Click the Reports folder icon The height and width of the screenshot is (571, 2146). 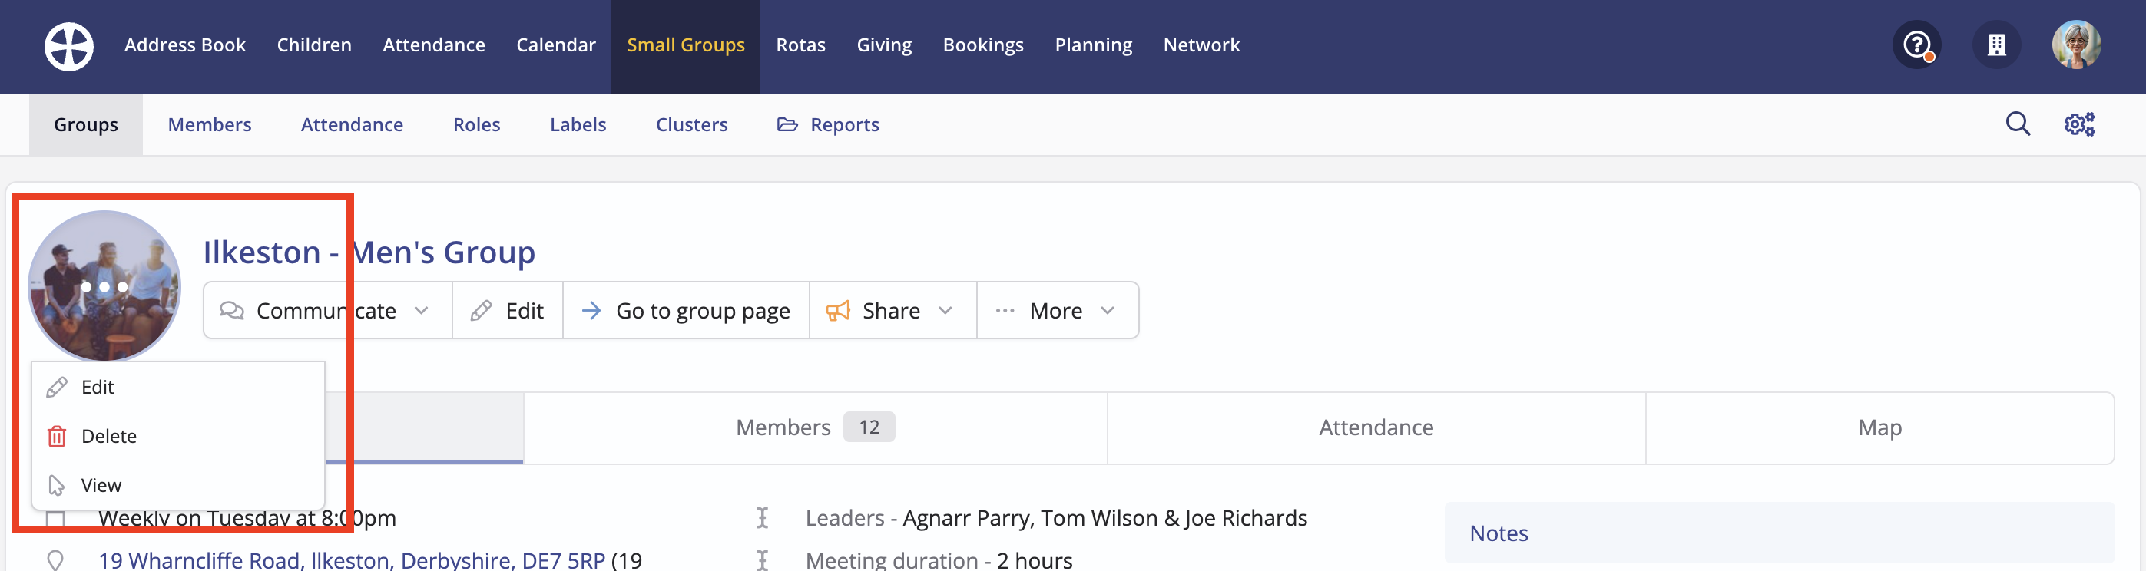(x=787, y=125)
